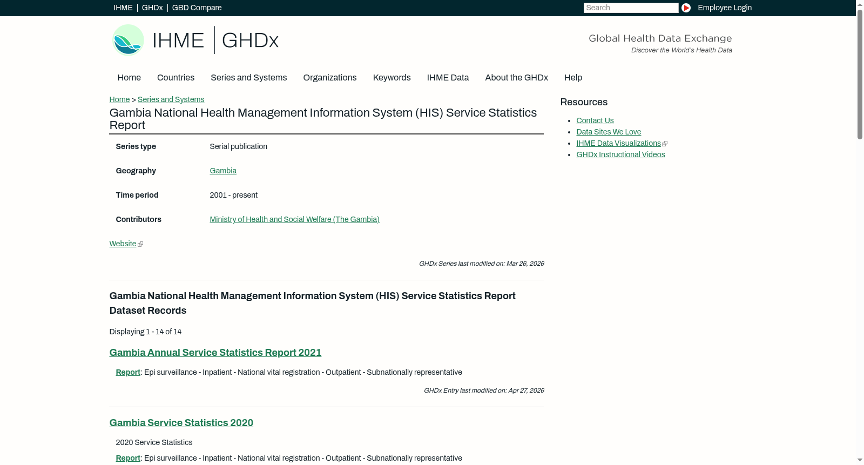Open the IHME Data menu

[x=448, y=77]
